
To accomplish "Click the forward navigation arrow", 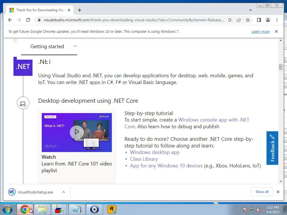I will pos(19,20).
